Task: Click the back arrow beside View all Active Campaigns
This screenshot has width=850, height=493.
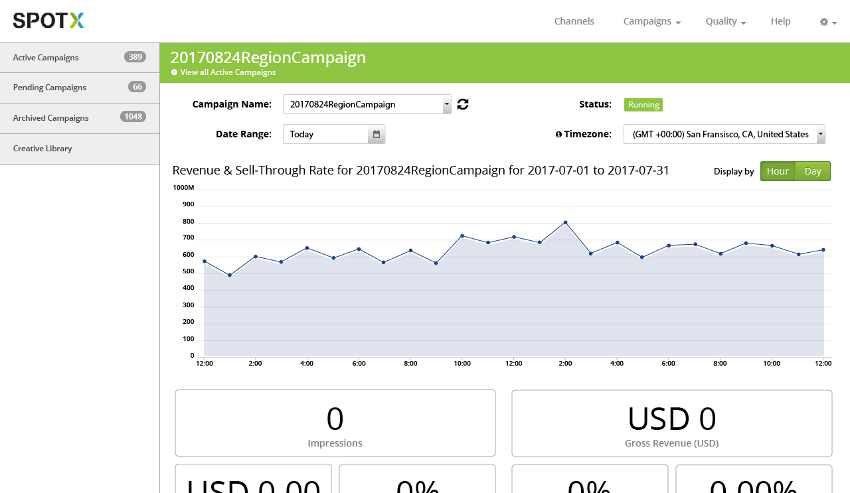Action: click(175, 72)
